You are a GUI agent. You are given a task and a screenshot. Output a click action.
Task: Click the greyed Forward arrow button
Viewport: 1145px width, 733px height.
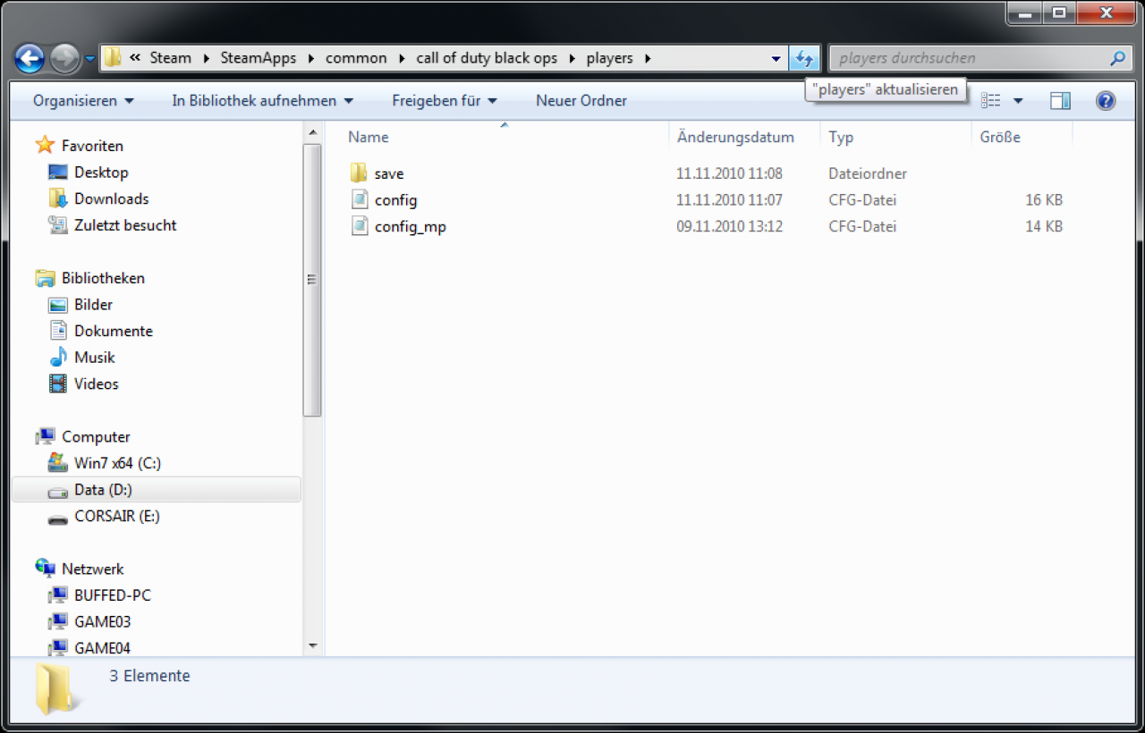[64, 59]
